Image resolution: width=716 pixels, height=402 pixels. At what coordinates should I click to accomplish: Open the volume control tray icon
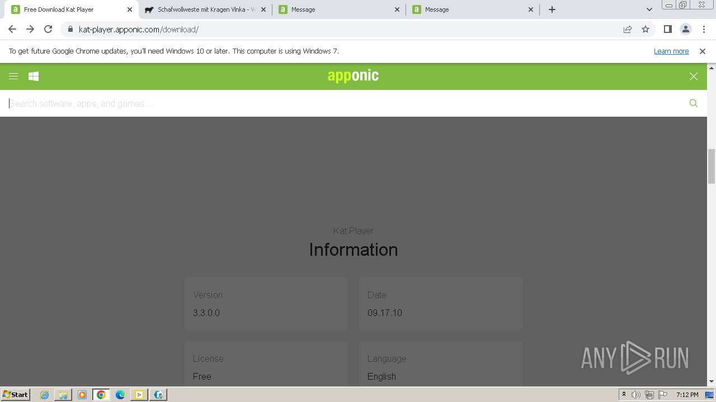[x=636, y=395]
